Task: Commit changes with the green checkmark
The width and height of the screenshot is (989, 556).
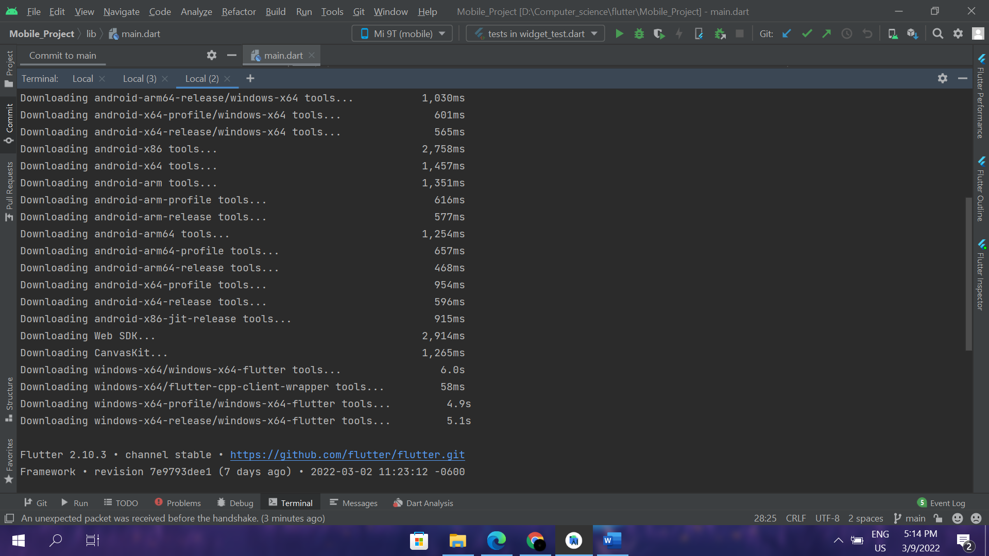Action: coord(807,34)
